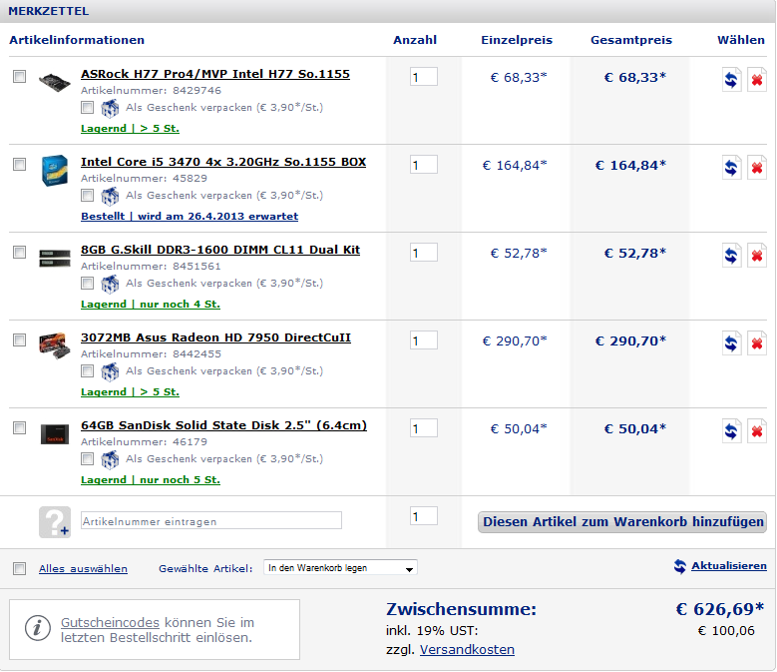Click ASRock row 'Lagernd | > 5 St.' link
This screenshot has width=777, height=672.
[131, 129]
